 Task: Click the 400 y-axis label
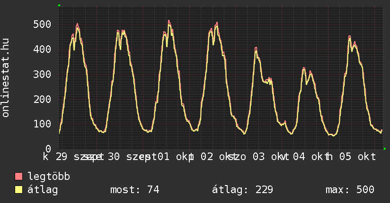tap(42, 50)
